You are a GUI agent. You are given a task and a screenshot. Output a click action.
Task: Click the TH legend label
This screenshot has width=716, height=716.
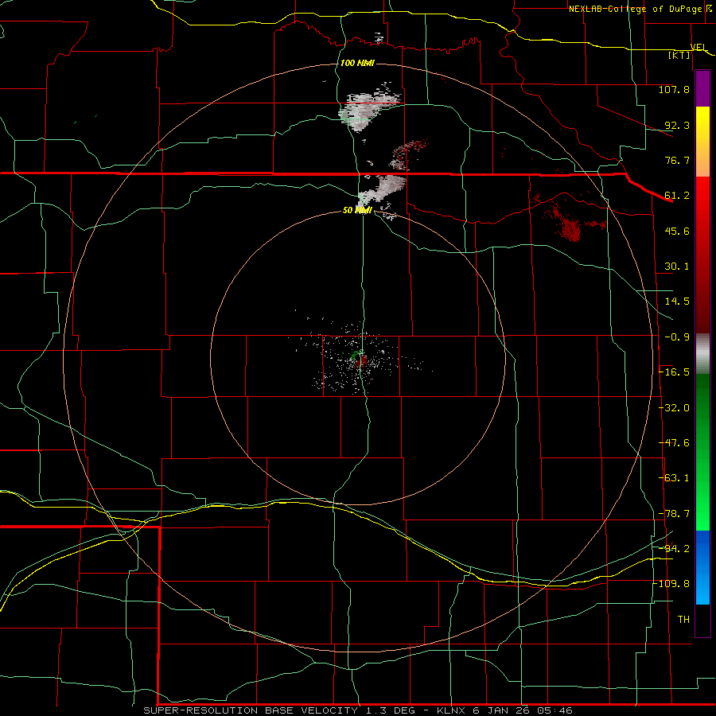(x=683, y=620)
